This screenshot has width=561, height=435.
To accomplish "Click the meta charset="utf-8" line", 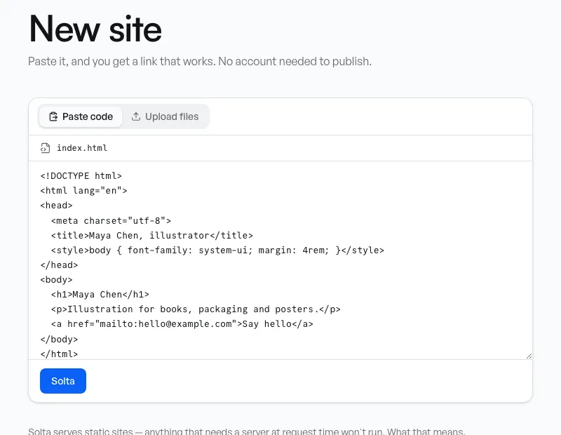I will (111, 220).
